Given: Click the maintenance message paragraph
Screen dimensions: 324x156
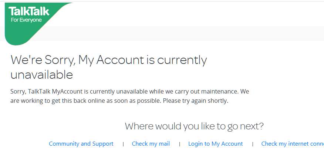Looking at the screenshot, I should click(129, 96).
